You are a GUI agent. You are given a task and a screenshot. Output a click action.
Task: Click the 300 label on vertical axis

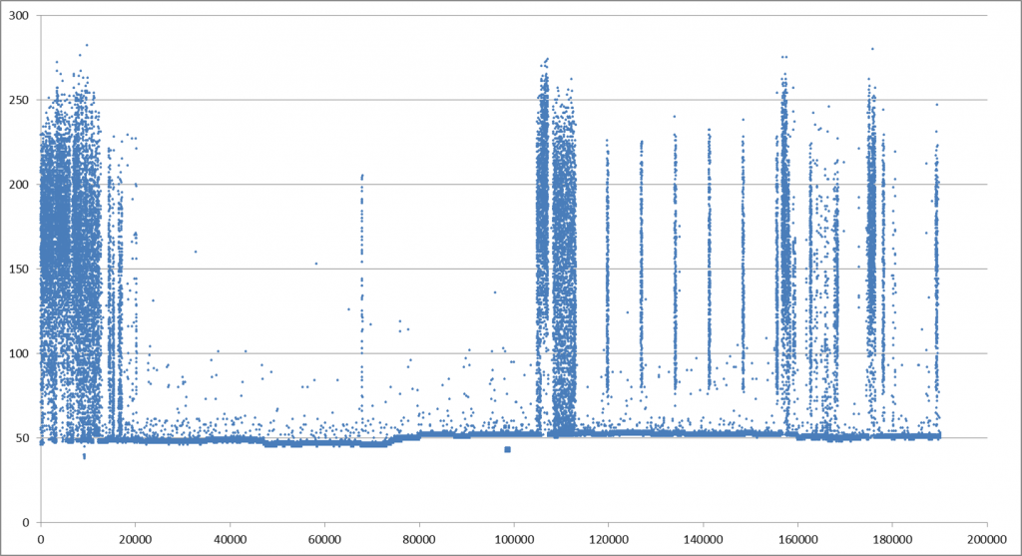click(19, 16)
